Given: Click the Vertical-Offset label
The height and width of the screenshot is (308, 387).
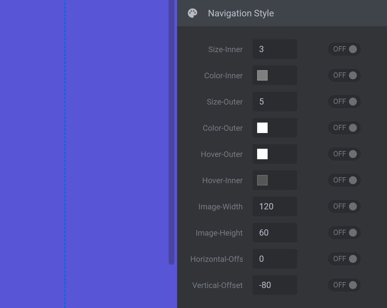Looking at the screenshot, I should pos(217,285).
